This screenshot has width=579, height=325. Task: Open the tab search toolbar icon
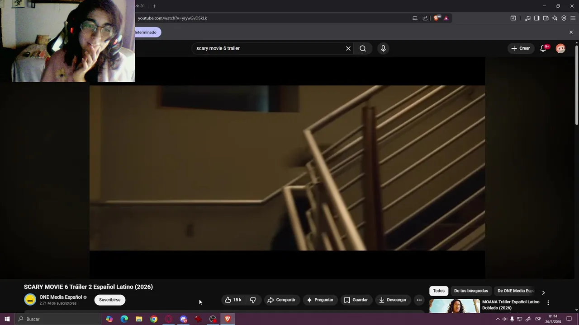pos(513,18)
